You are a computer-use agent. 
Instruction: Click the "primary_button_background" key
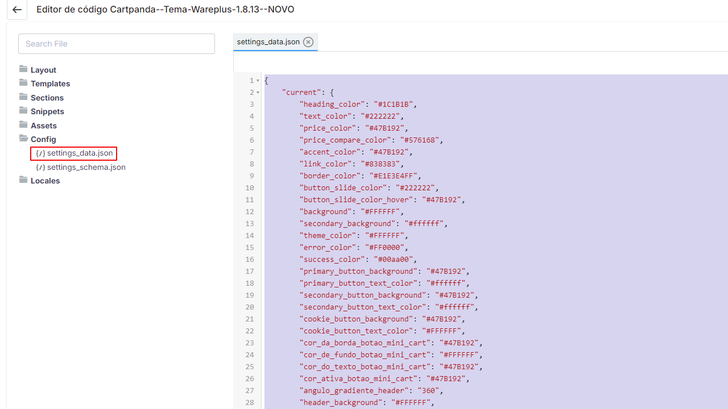358,271
